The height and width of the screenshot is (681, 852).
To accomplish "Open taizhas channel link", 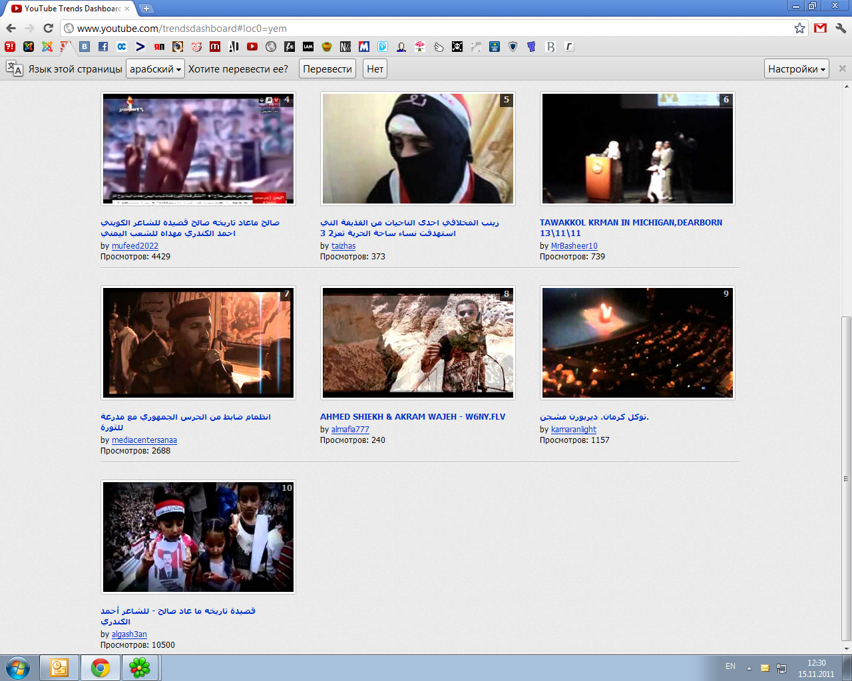I will point(343,246).
